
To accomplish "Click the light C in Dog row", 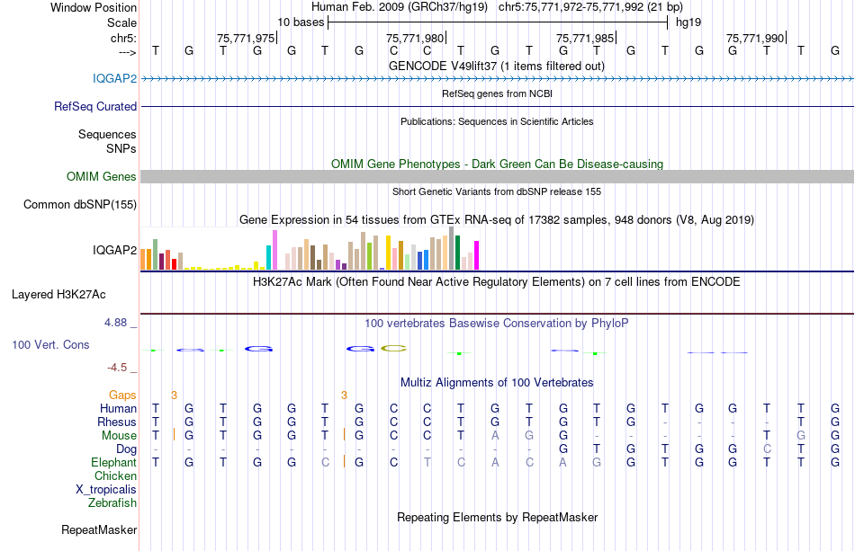I will tap(767, 449).
